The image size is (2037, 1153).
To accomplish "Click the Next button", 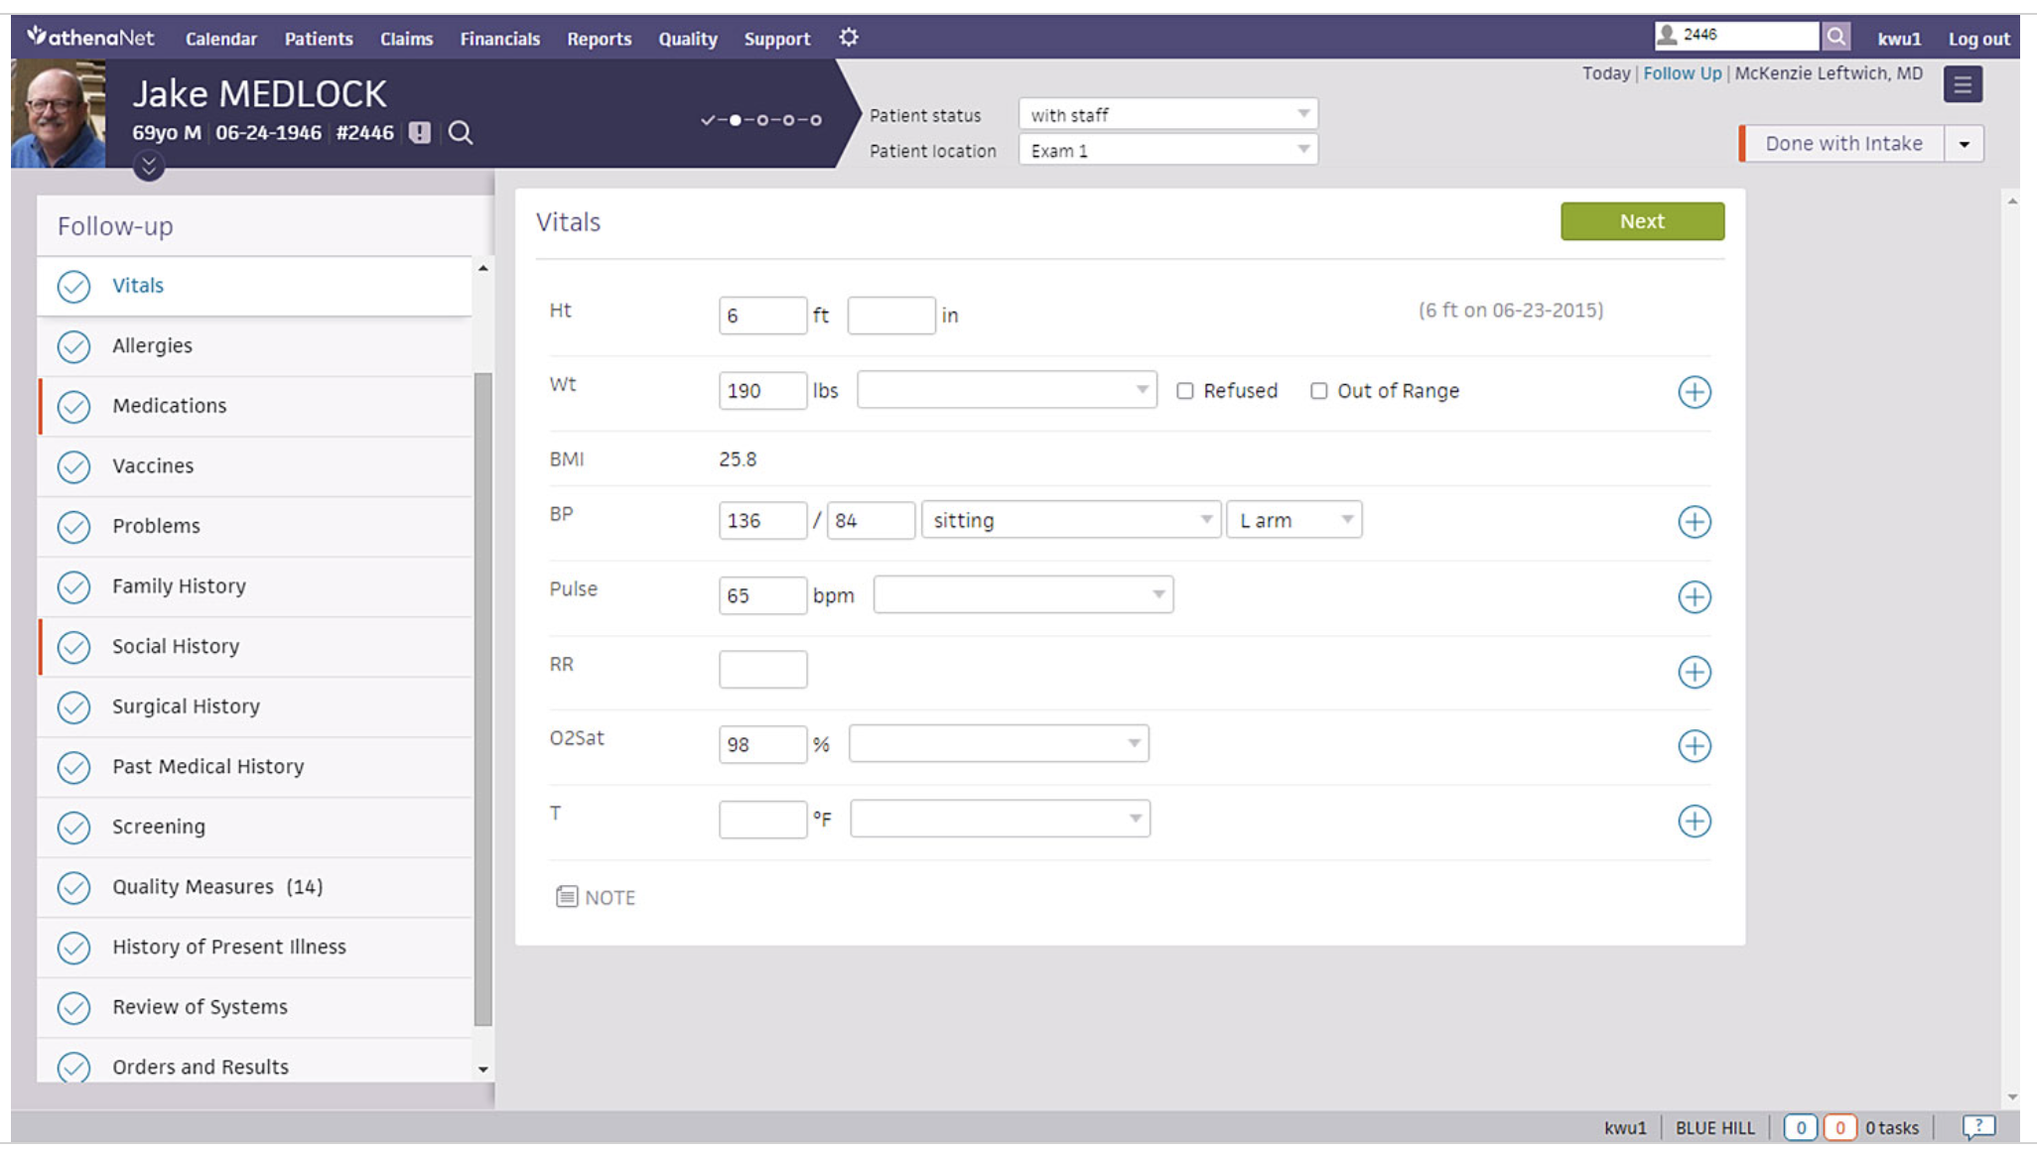I will [x=1642, y=221].
